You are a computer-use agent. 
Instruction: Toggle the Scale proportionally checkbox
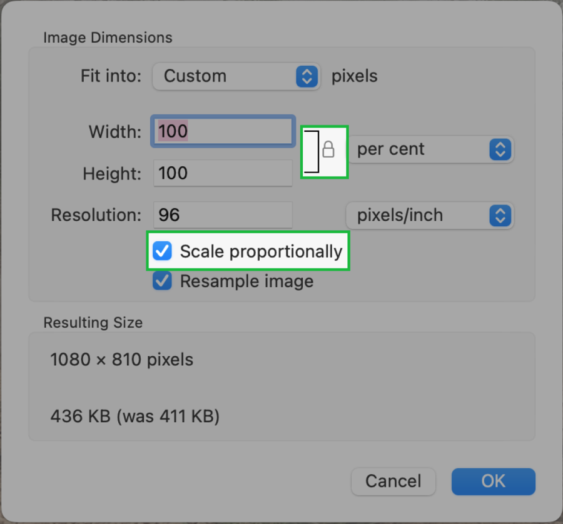click(x=163, y=251)
